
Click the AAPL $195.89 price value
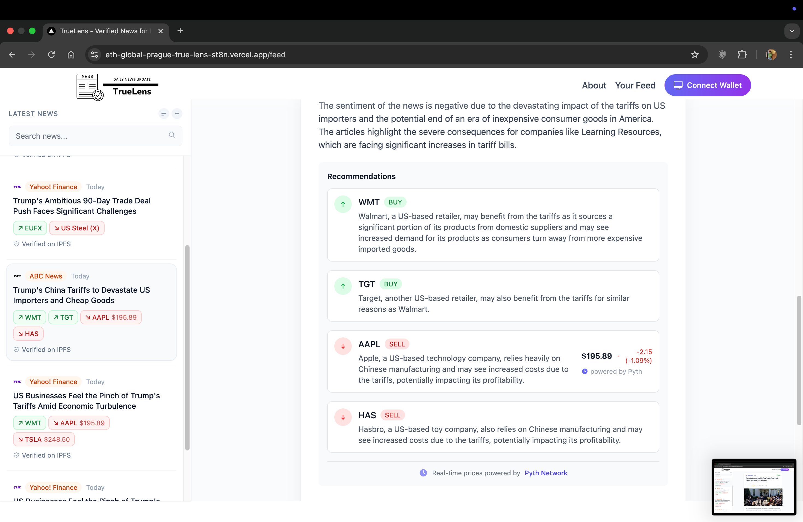[597, 356]
